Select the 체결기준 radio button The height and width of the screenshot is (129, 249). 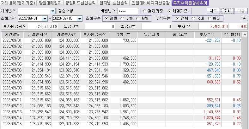pyautogui.click(x=169, y=11)
